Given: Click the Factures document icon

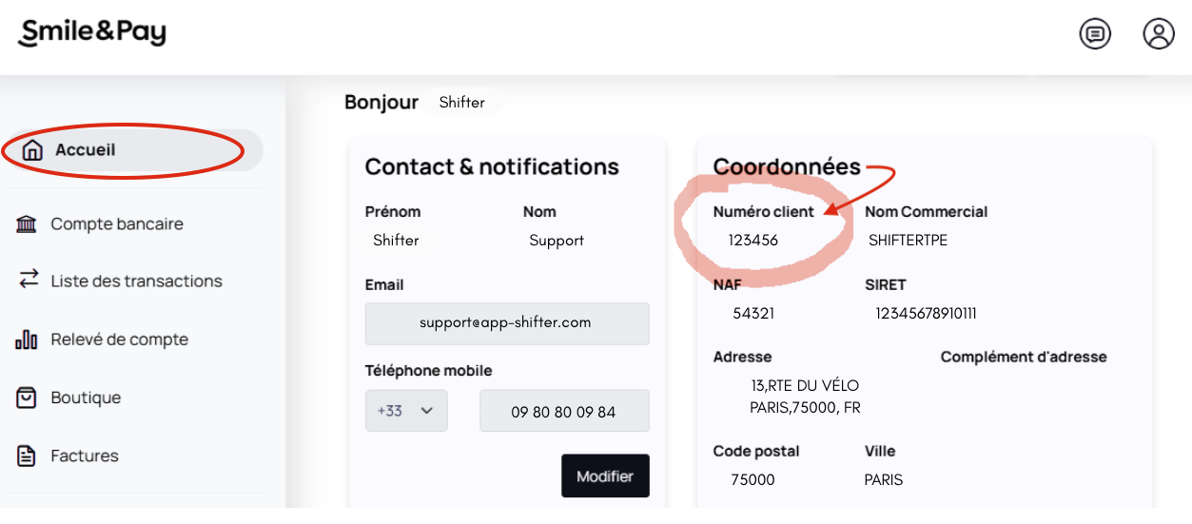Looking at the screenshot, I should pyautogui.click(x=27, y=456).
